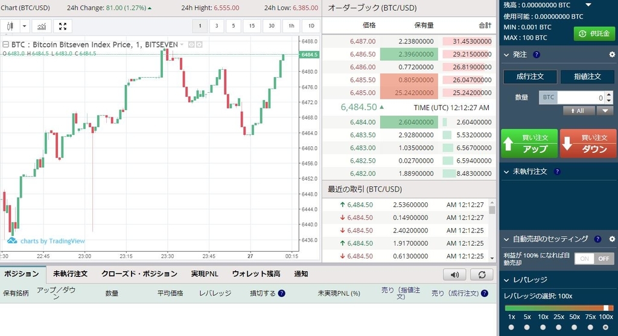The width and height of the screenshot is (618, 336).
Task: Toggle the sound speaker button
Action: pyautogui.click(x=454, y=275)
